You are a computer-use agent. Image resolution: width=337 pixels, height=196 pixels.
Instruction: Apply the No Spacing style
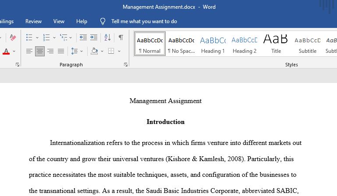(181, 44)
